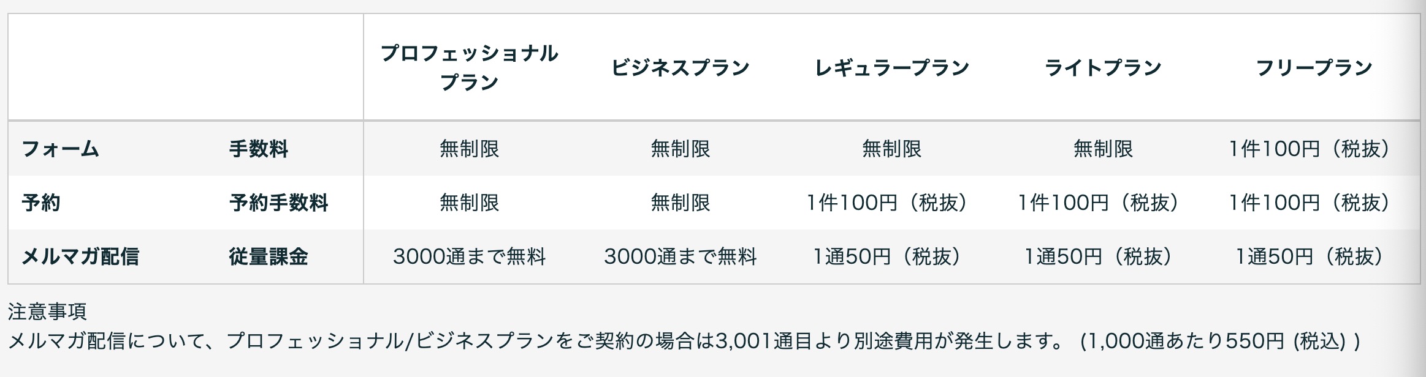The image size is (1426, 377).
Task: Click the 1,000通あたり550円 note text
Action: pyautogui.click(x=1220, y=341)
